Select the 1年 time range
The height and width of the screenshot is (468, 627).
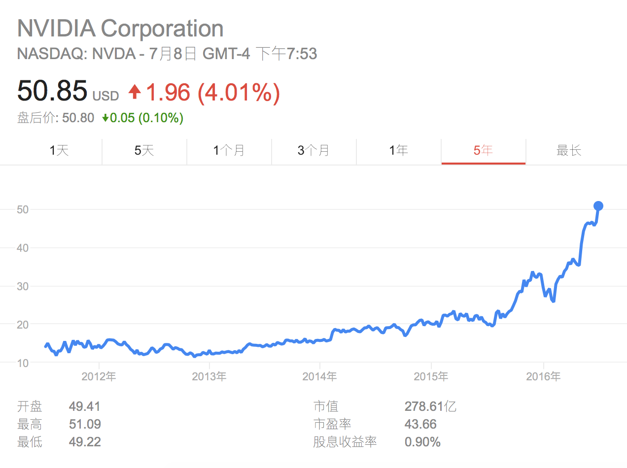point(398,151)
